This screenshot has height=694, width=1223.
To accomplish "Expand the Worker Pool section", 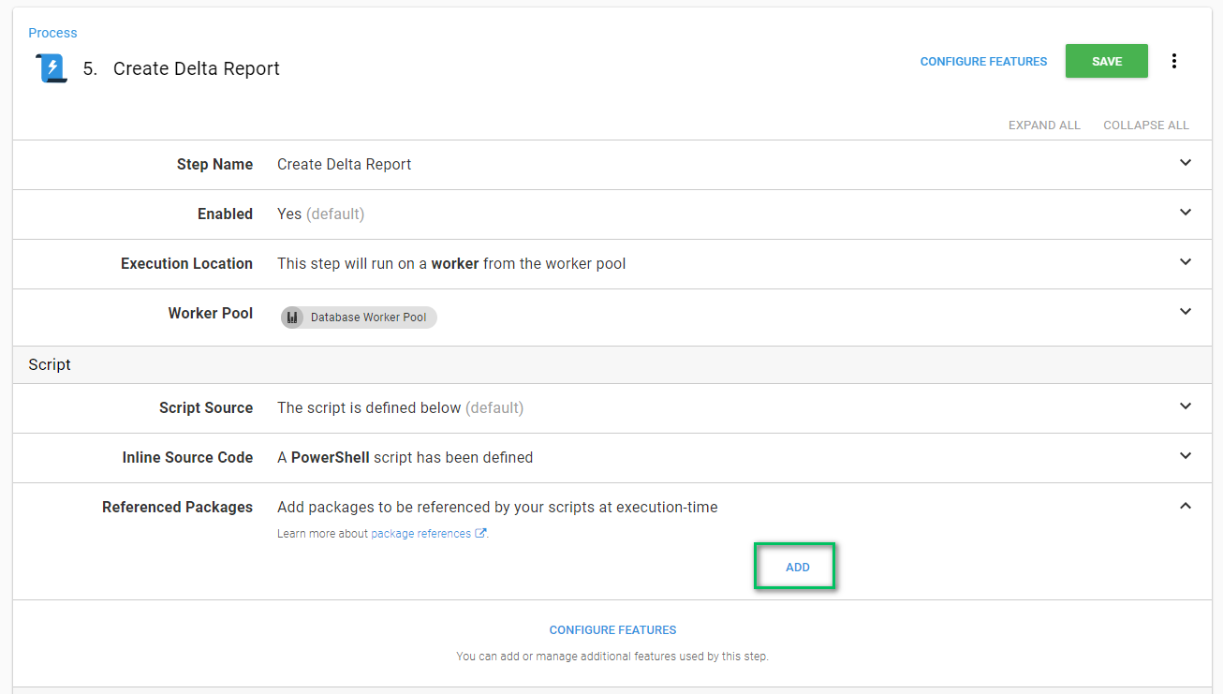I will [x=1186, y=312].
